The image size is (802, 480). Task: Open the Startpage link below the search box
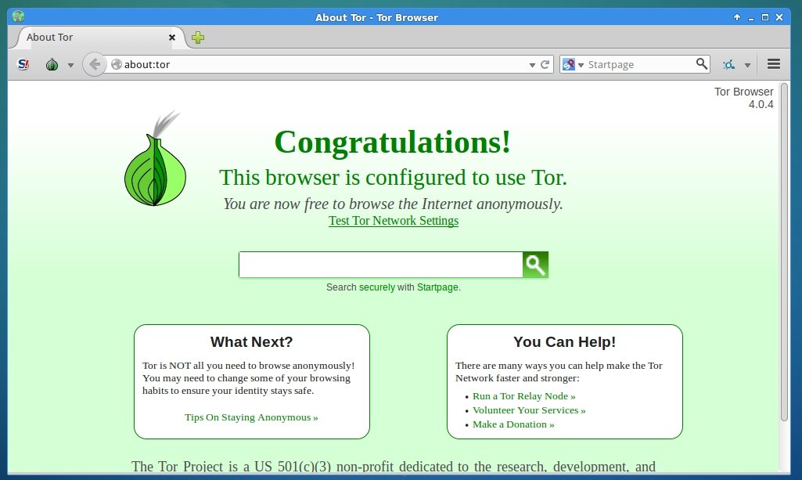437,287
